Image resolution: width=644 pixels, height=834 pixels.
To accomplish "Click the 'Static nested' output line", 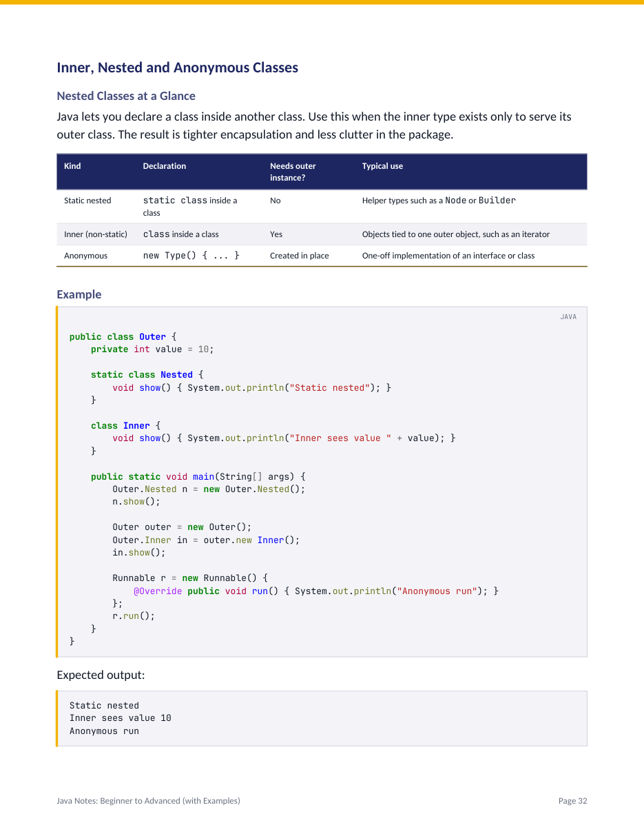I will (x=104, y=706).
